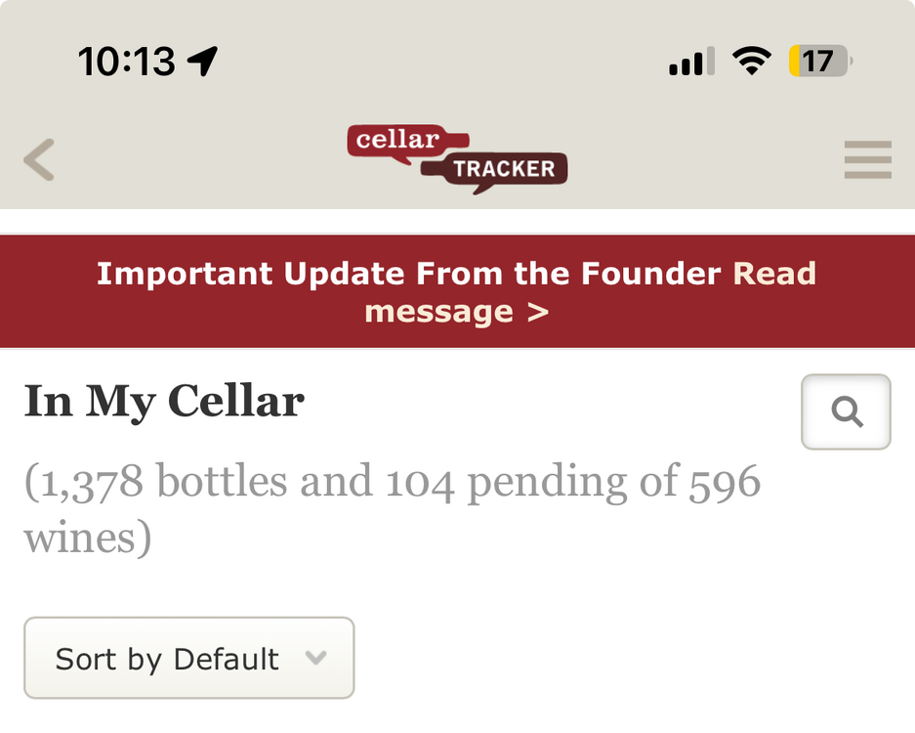The image size is (915, 733).
Task: Click the sort dropdown's down chevron
Action: pos(314,658)
